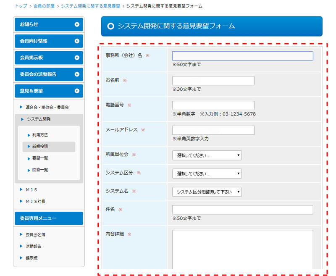Open 活動報告 link in committee menu
336x276 pixels.
click(x=34, y=247)
